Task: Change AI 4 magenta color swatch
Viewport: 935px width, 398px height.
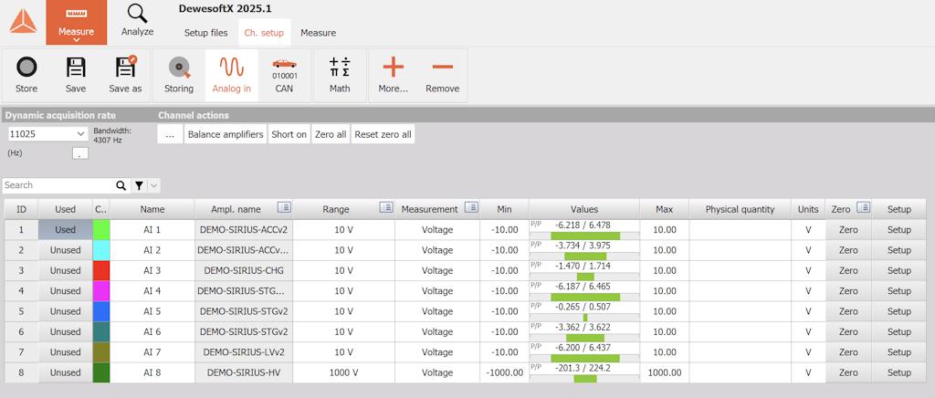Action: (101, 291)
